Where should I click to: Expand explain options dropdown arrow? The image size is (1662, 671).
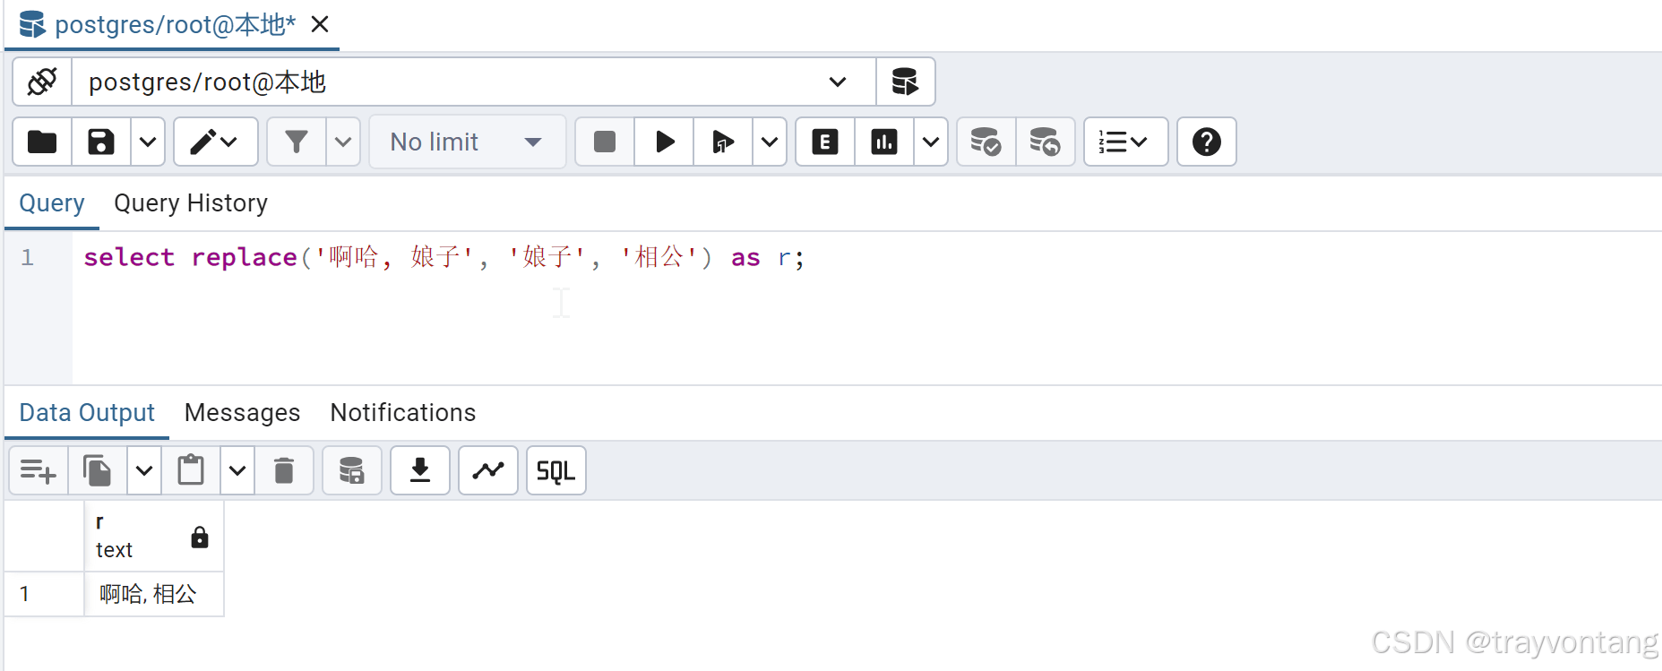(931, 142)
